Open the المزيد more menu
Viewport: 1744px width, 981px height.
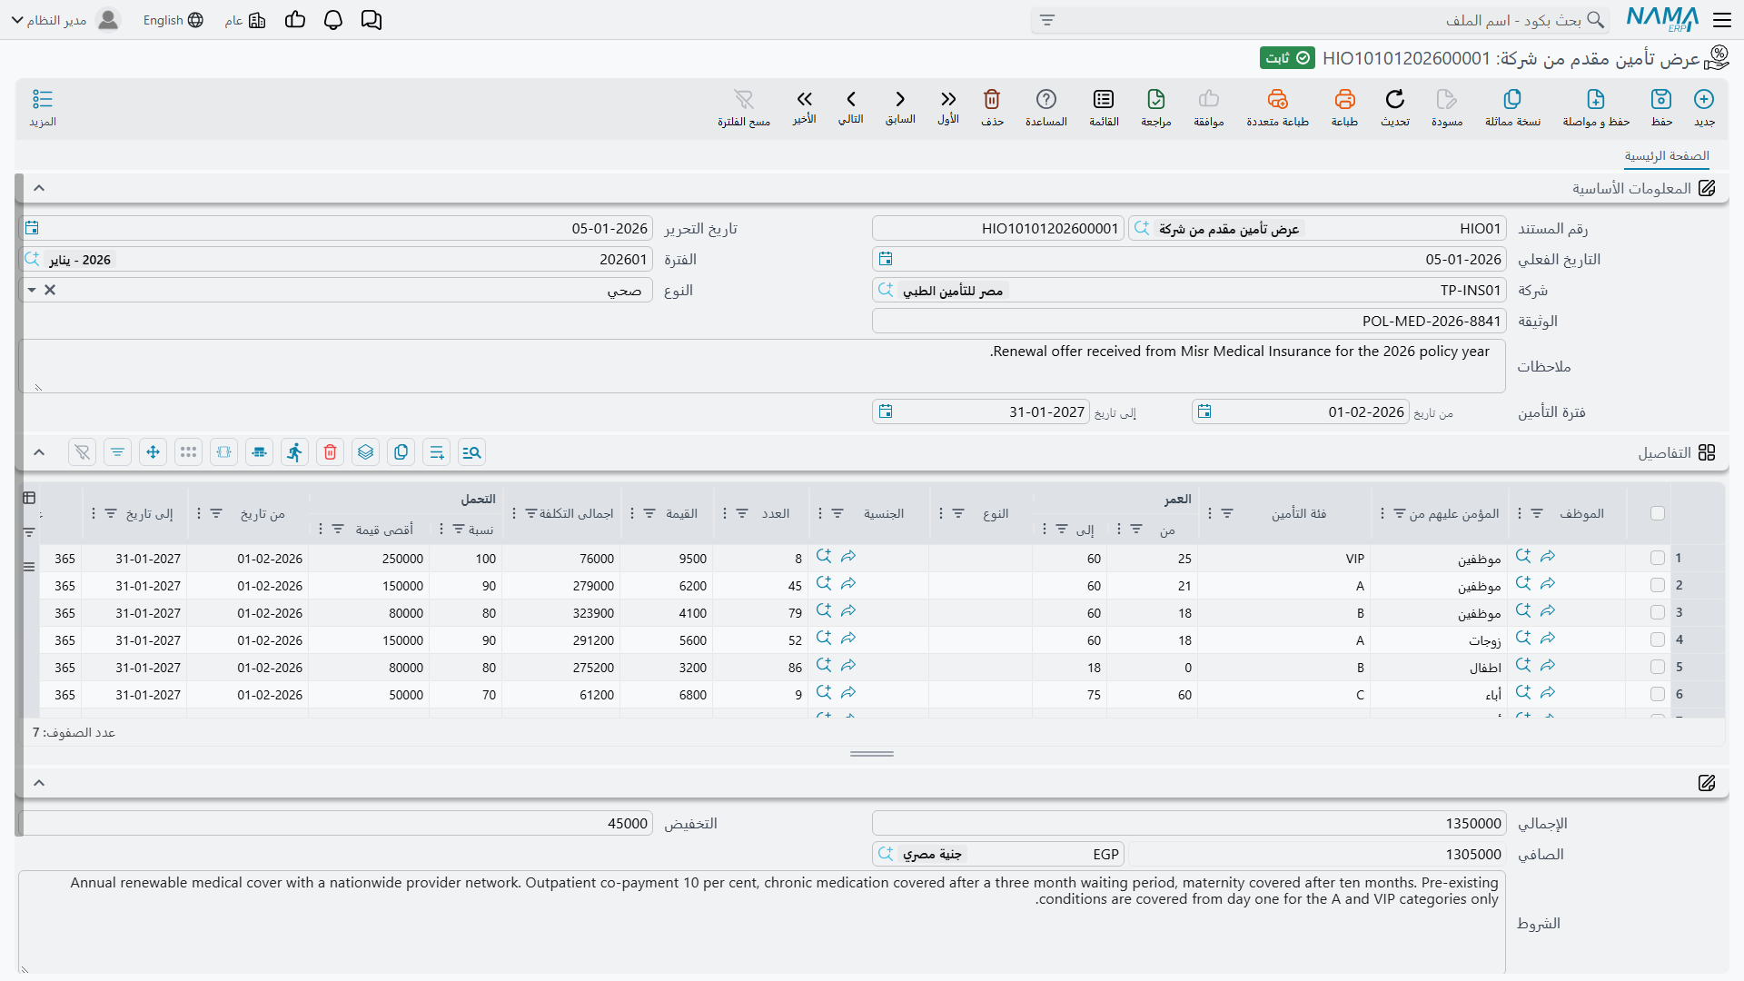tap(43, 107)
